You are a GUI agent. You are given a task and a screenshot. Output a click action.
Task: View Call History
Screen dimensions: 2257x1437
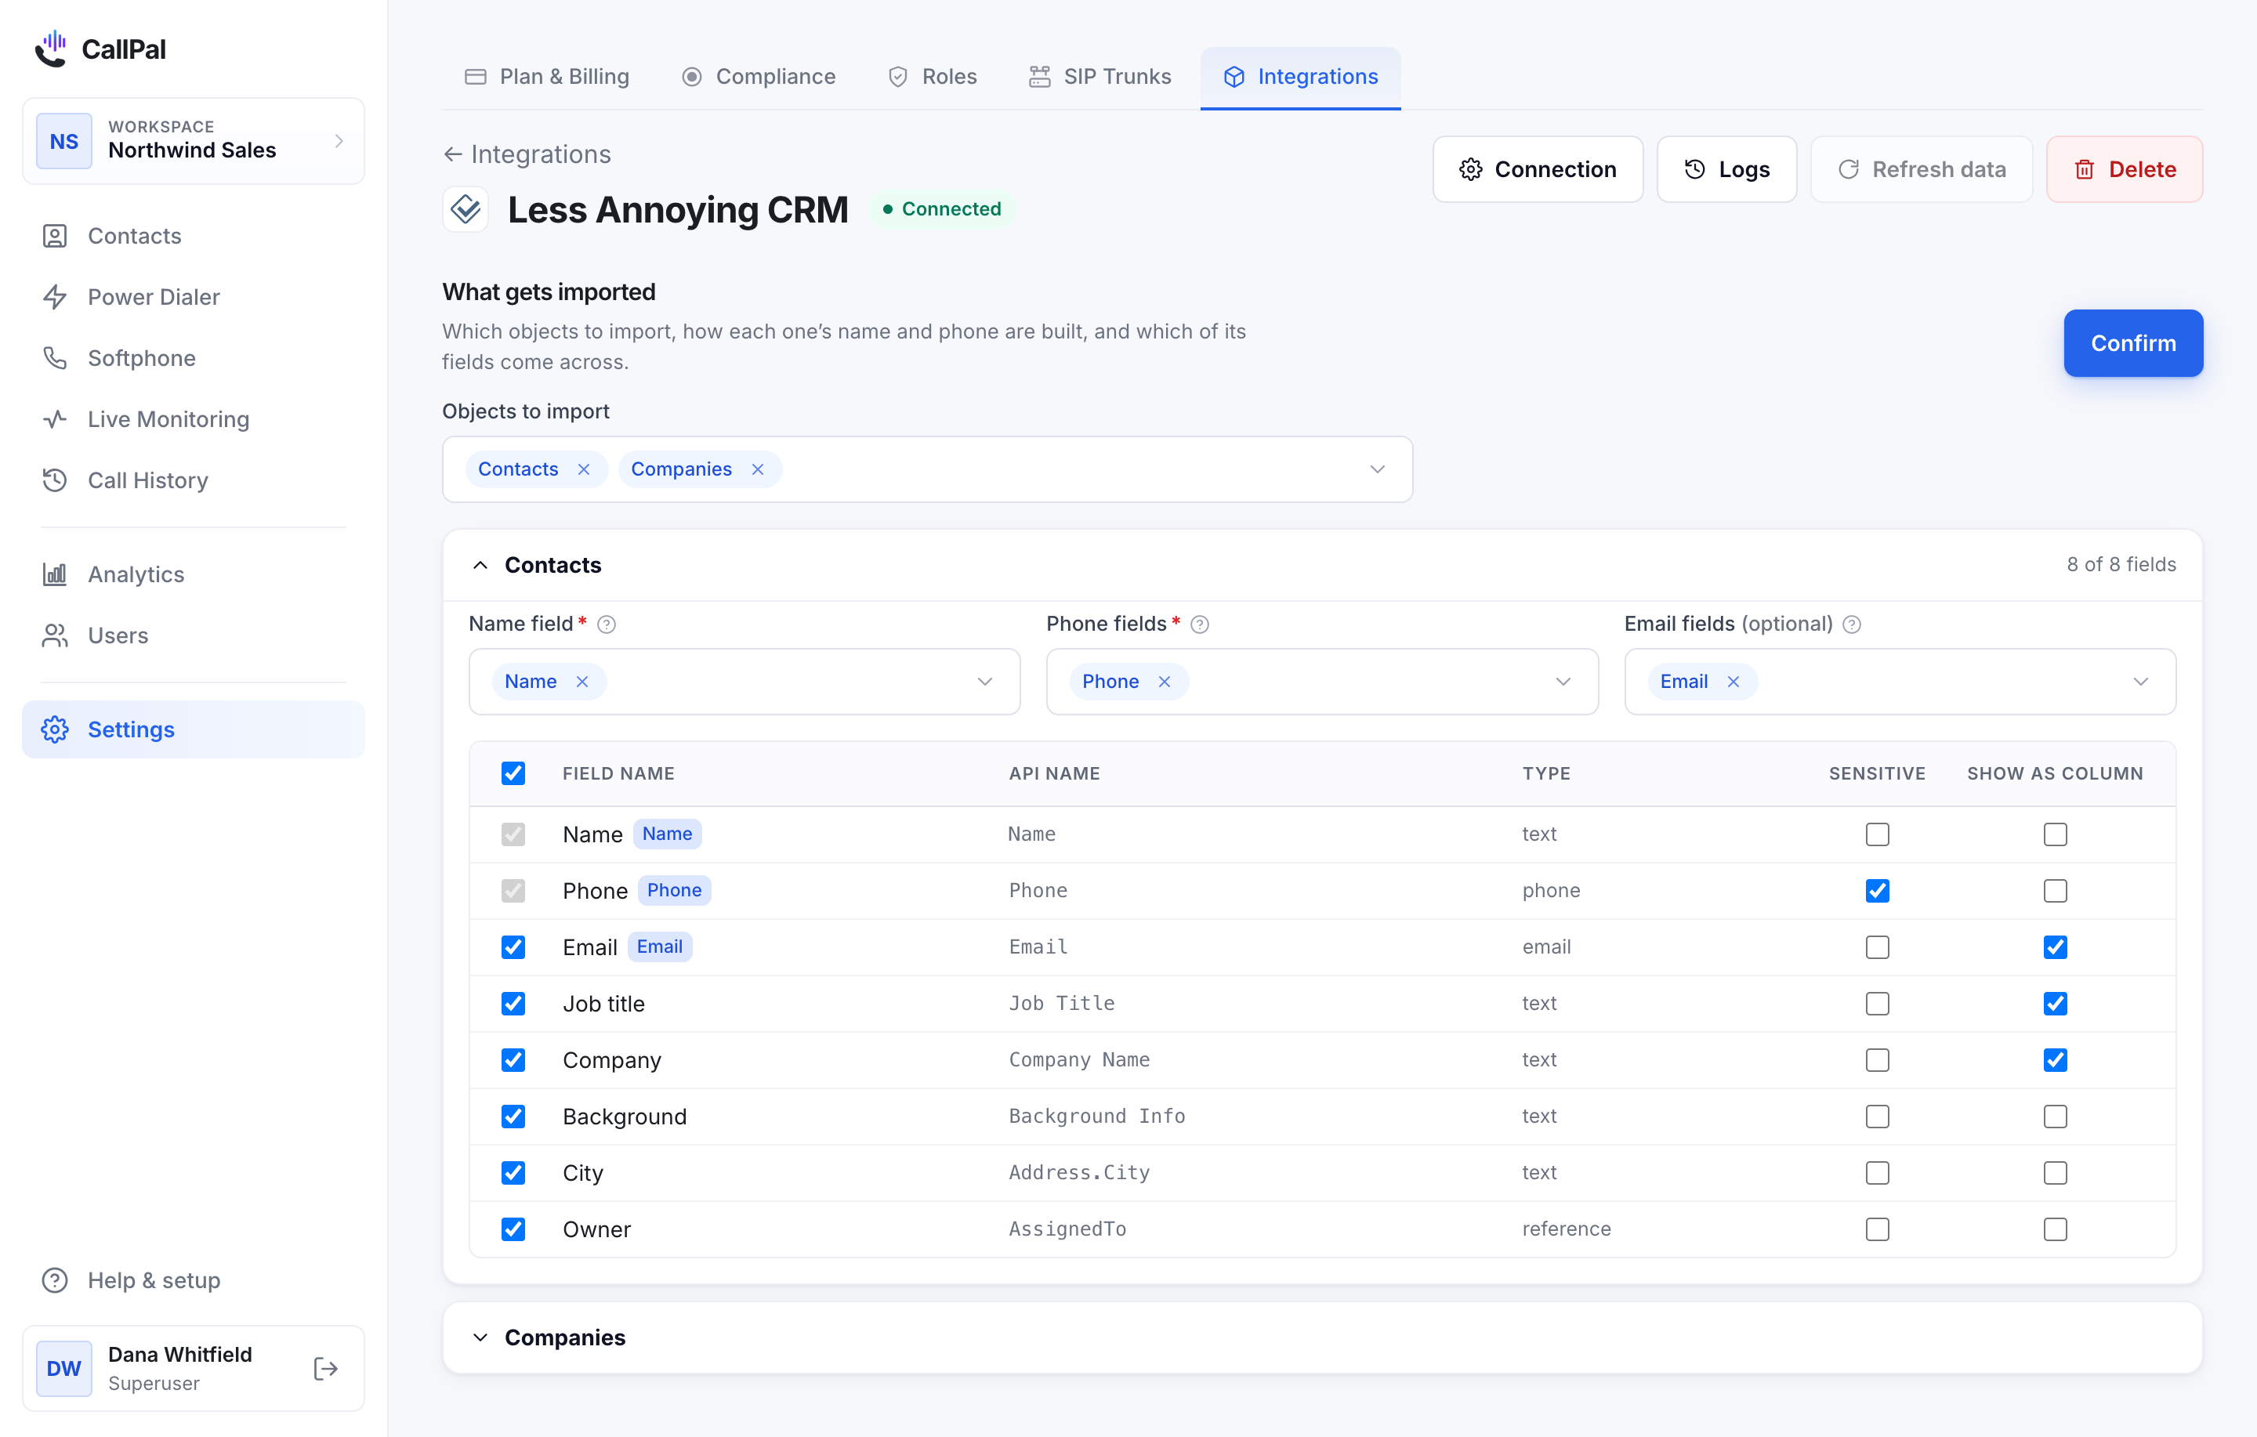[193, 480]
